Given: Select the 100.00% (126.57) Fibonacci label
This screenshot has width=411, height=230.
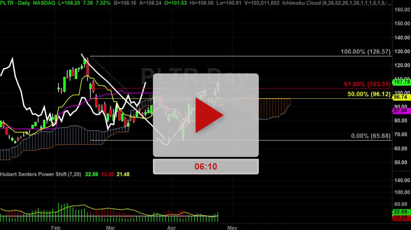Looking at the screenshot, I should 366,52.
